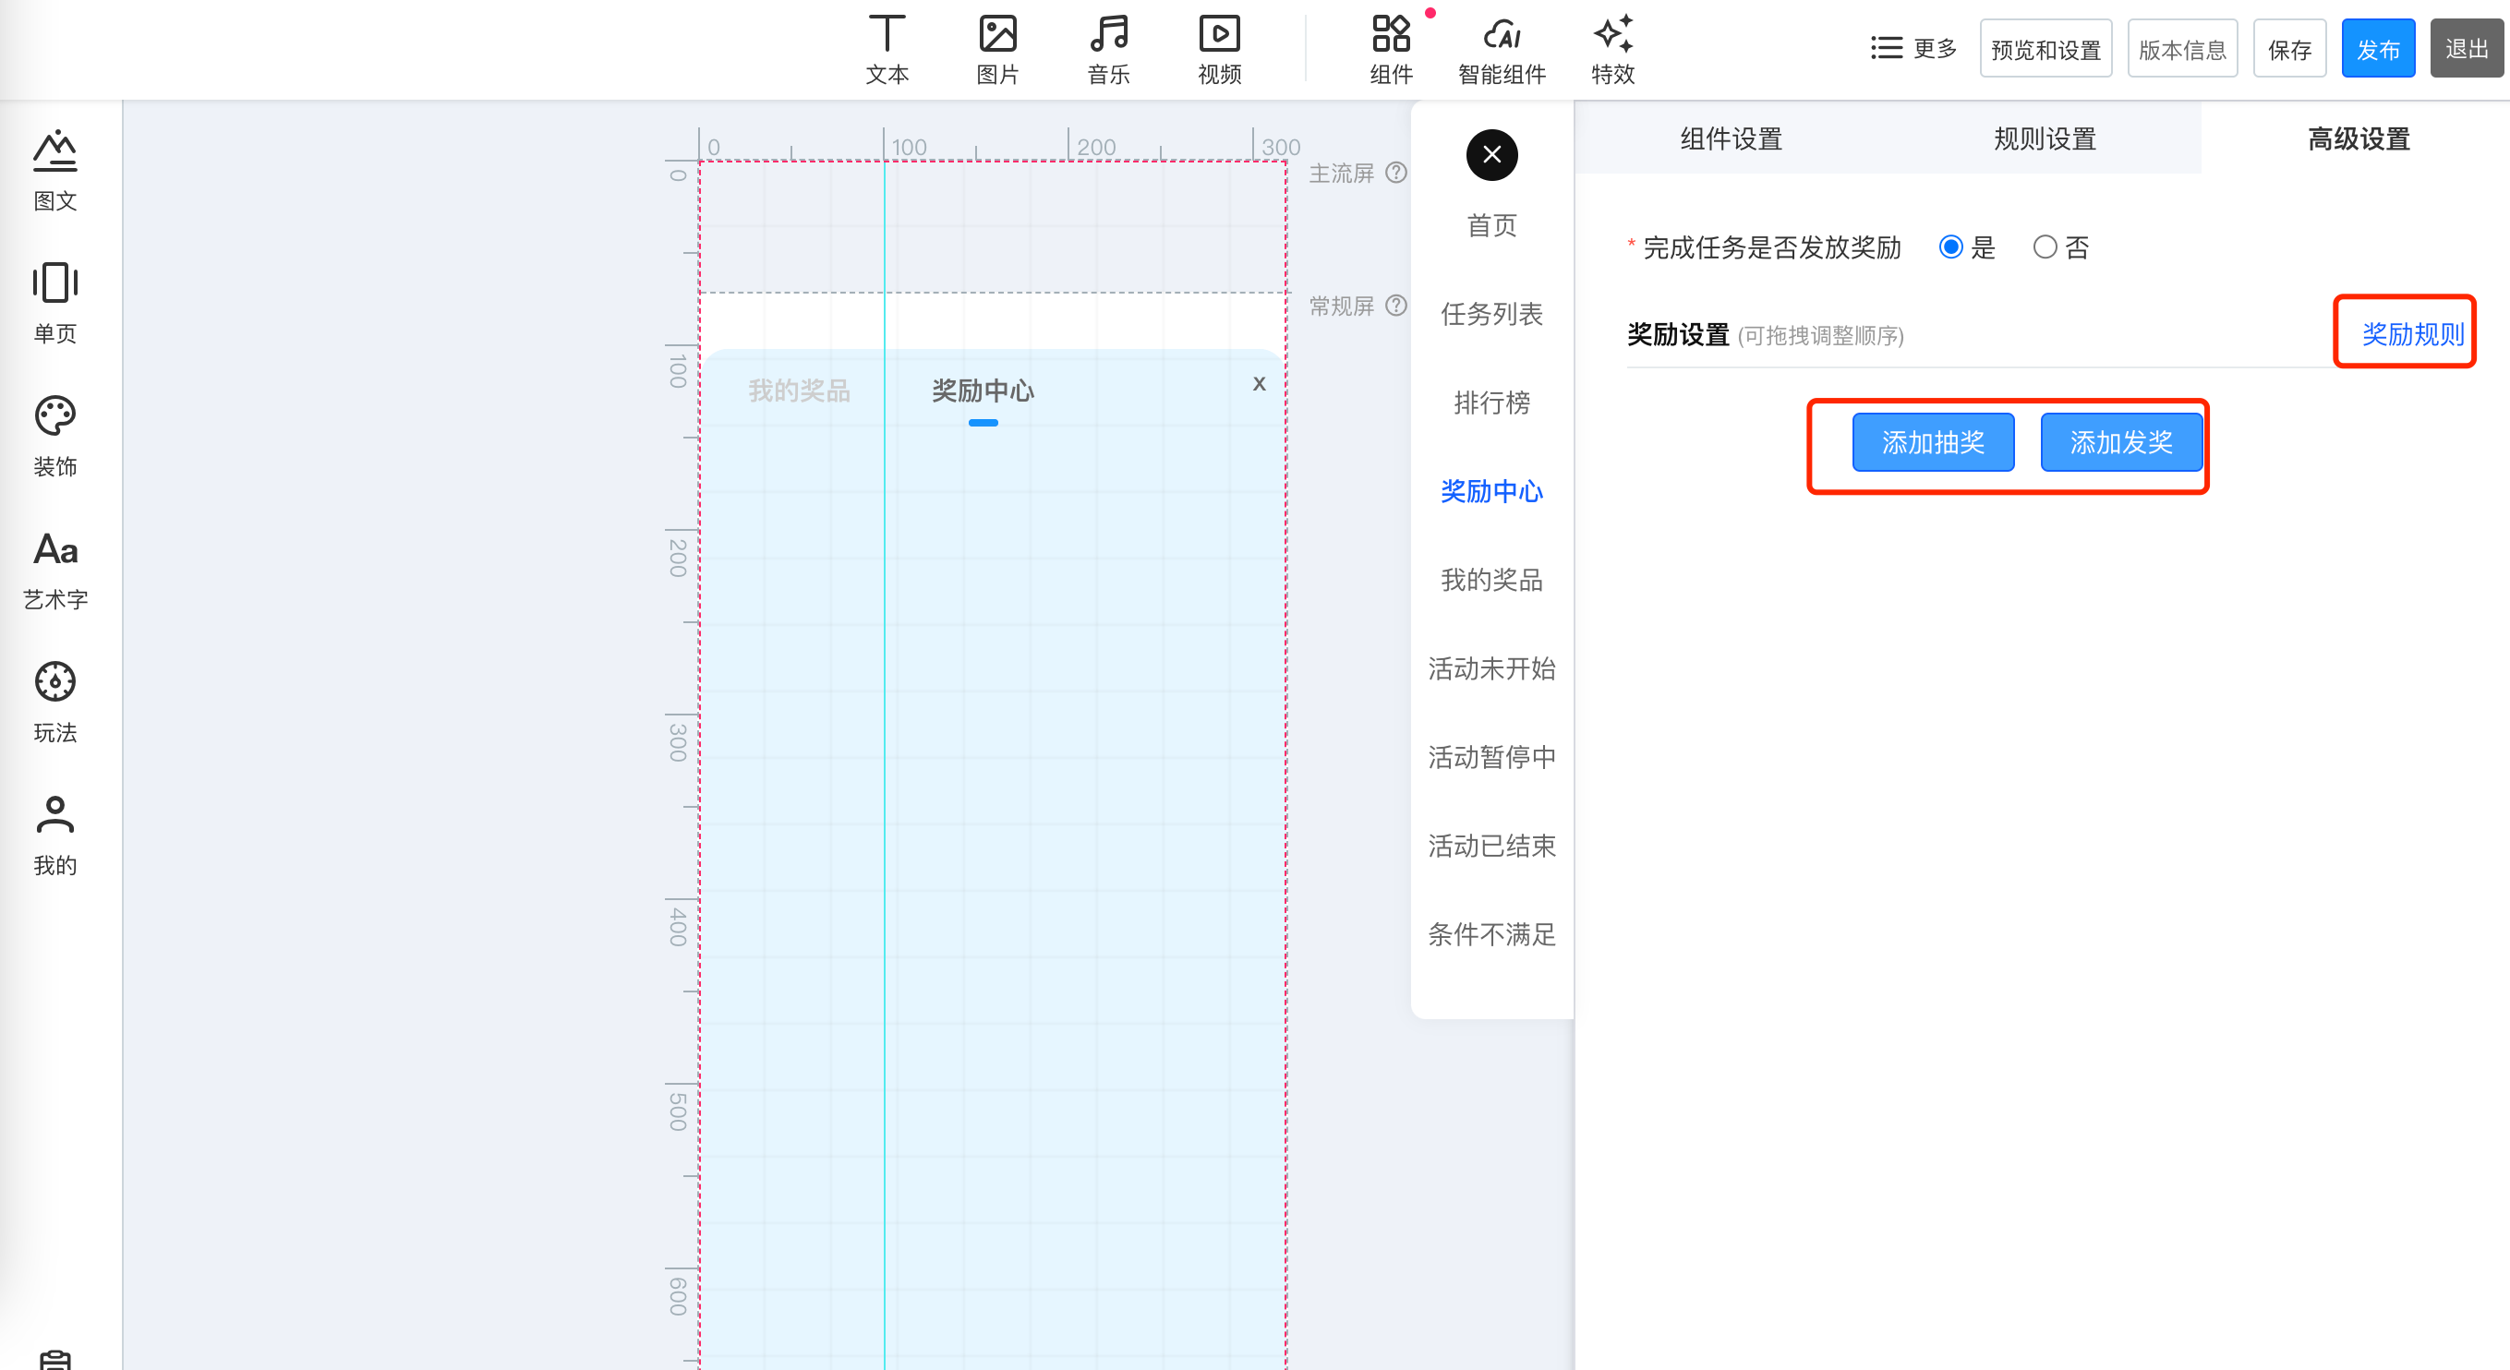Image resolution: width=2510 pixels, height=1370 pixels.
Task: Click the 图片 image tool icon
Action: [996, 35]
